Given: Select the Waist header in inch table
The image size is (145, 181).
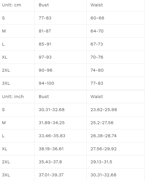Looking at the screenshot, I should tap(97, 97).
